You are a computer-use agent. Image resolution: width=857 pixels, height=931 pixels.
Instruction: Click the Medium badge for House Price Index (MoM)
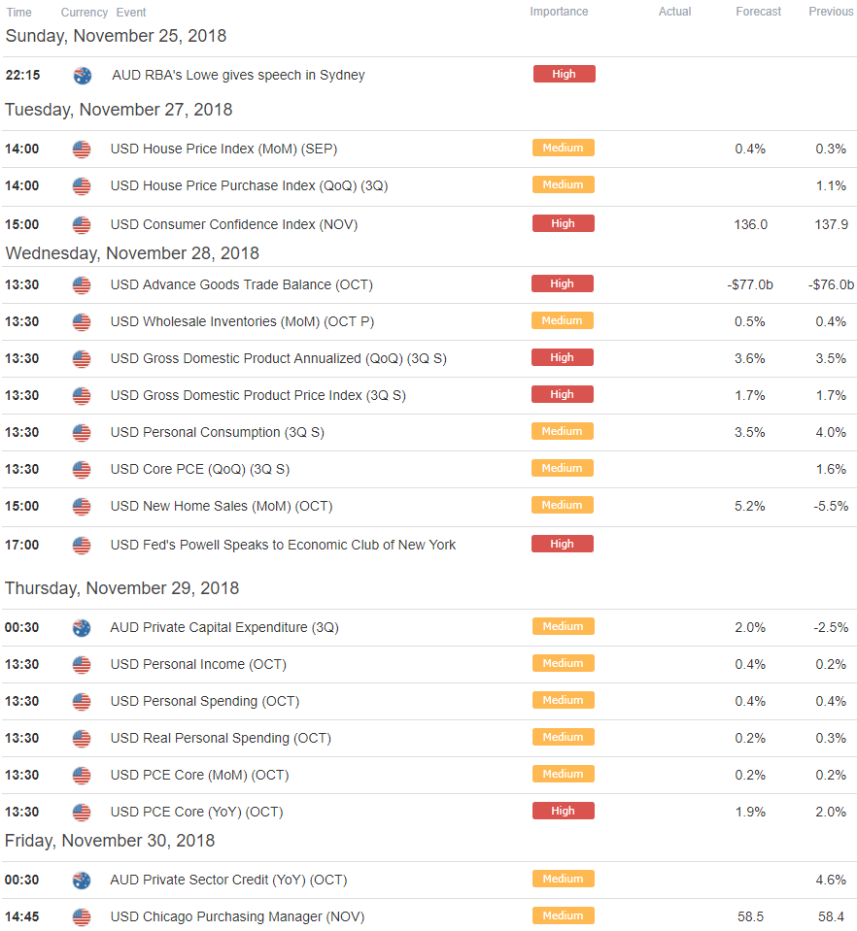[x=563, y=148]
